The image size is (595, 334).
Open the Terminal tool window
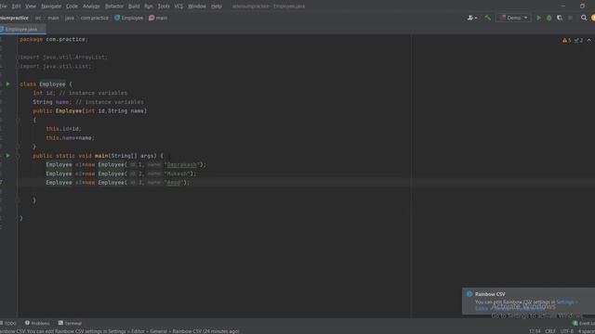coord(71,323)
